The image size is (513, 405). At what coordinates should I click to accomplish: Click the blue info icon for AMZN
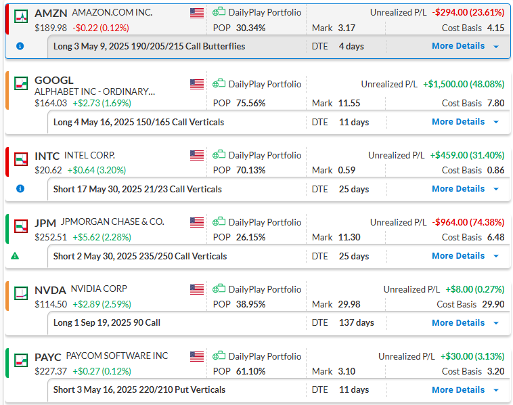pos(20,46)
